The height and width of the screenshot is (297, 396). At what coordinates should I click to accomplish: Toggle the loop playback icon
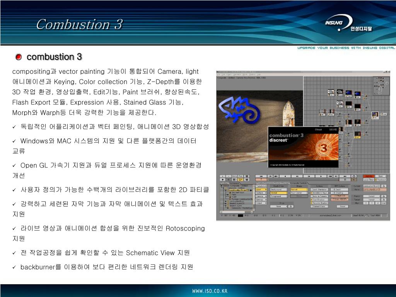[354, 176]
